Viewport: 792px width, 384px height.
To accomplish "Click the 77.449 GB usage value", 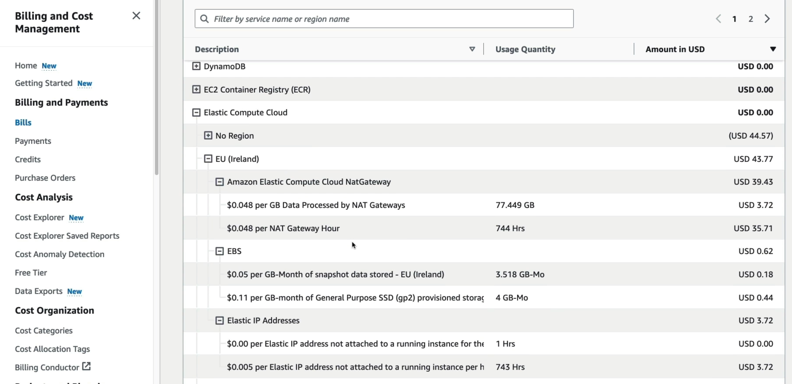I will tap(515, 205).
